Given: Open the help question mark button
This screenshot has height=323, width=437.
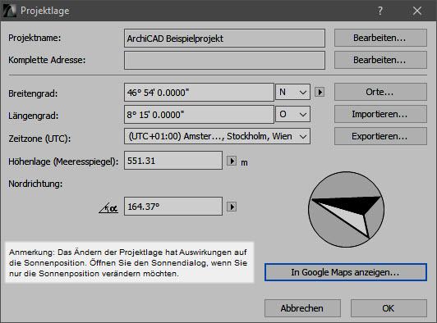Looking at the screenshot, I should tap(379, 11).
